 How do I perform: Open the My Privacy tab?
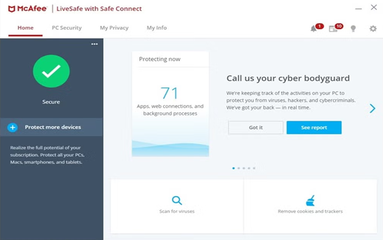point(114,28)
